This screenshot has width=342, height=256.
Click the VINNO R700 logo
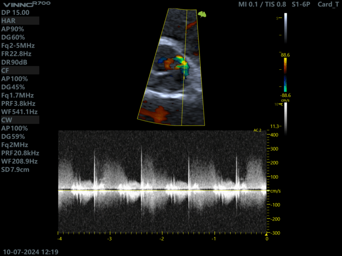26,4
